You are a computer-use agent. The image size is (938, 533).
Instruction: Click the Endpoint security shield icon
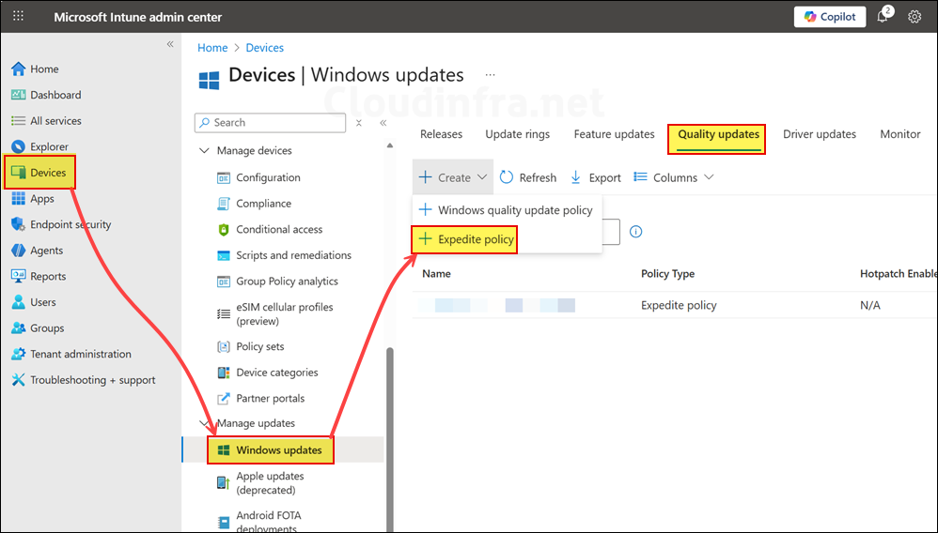pos(19,224)
